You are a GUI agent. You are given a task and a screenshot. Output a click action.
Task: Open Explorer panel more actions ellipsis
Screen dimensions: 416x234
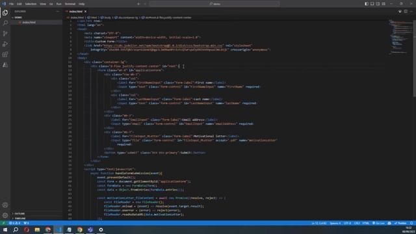(58, 12)
